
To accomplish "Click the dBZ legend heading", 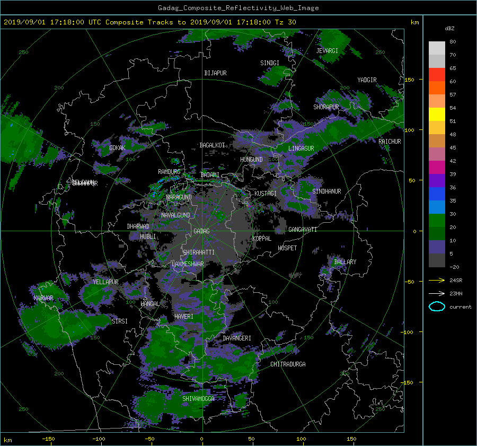I will (x=449, y=29).
